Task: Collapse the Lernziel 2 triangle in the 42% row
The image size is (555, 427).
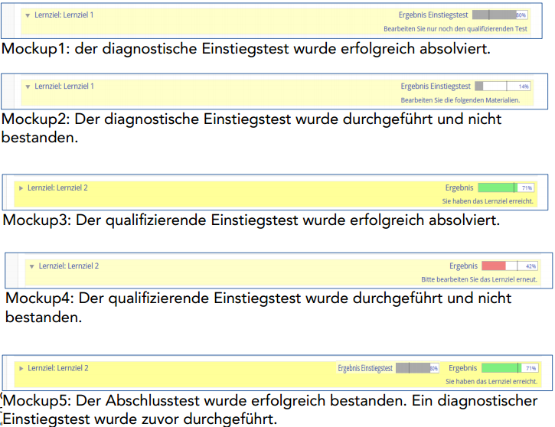Action: coord(31,266)
